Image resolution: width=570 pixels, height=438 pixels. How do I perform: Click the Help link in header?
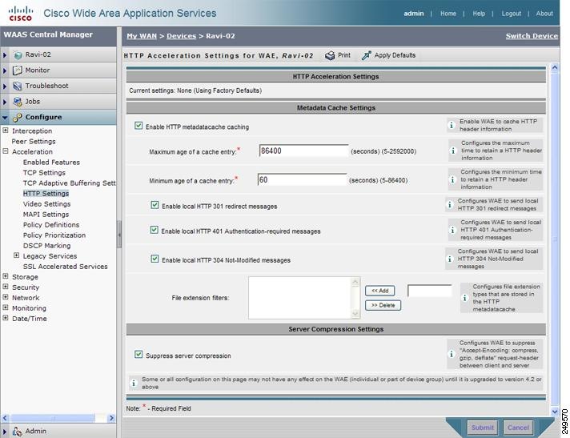479,14
